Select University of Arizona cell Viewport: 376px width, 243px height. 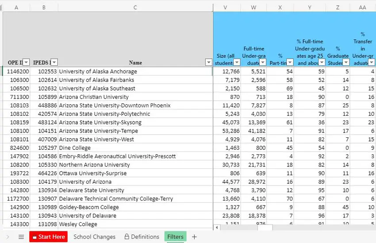point(135,182)
